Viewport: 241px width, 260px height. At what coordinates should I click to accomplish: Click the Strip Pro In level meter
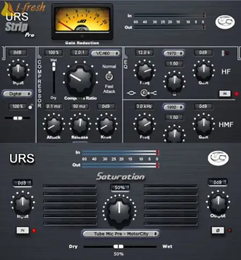(169, 16)
